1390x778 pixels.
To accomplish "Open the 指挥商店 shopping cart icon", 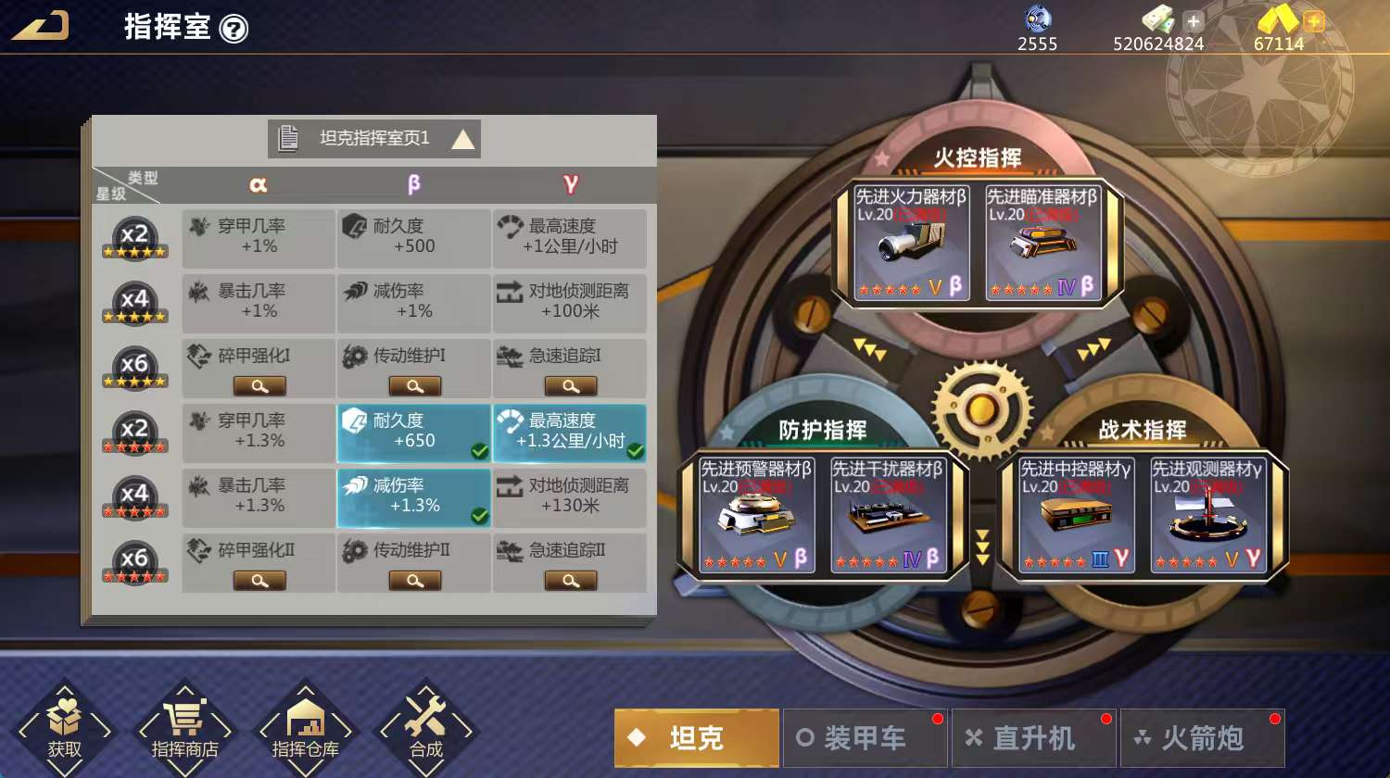I will [184, 718].
